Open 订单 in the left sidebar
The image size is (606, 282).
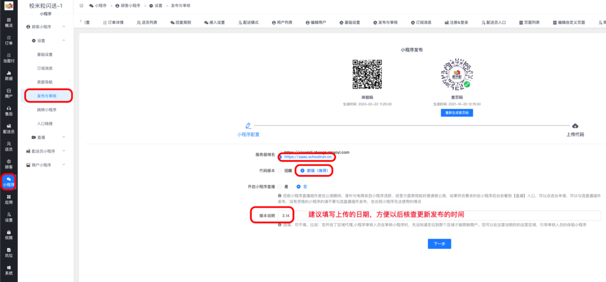coord(8,40)
